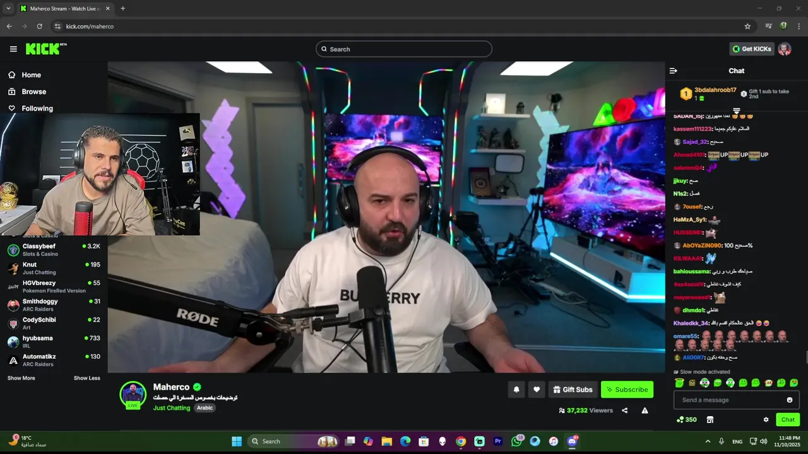Bookmark this page with star icon
This screenshot has width=808, height=454.
click(x=747, y=26)
